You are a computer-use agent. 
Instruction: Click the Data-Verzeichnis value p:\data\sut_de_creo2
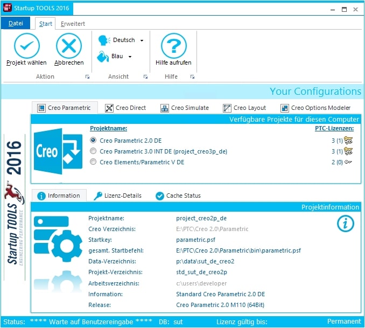click(205, 261)
